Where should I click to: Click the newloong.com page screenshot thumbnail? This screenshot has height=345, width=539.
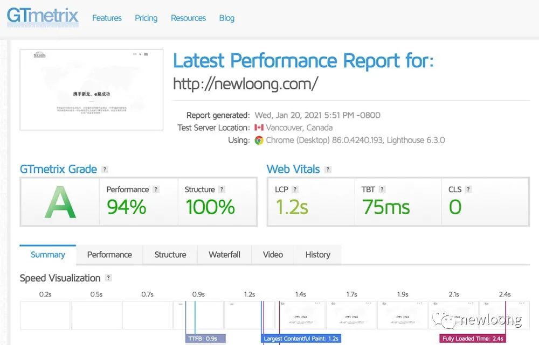(92, 90)
